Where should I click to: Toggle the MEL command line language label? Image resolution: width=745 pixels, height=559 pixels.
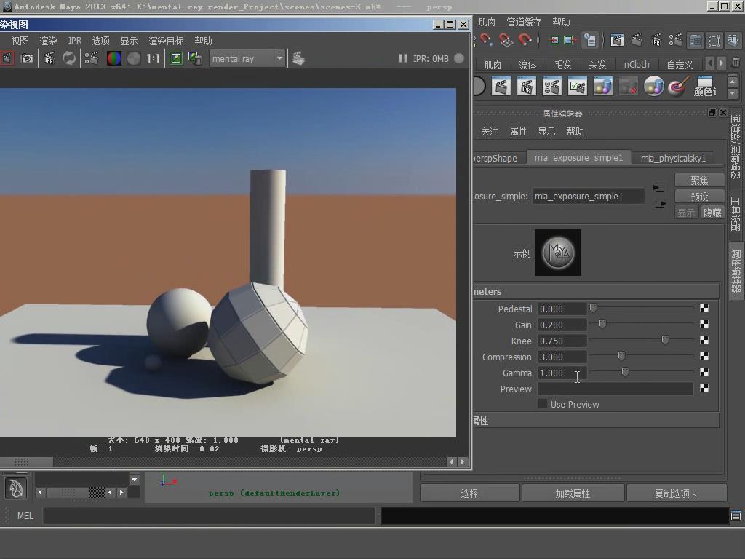(x=25, y=516)
